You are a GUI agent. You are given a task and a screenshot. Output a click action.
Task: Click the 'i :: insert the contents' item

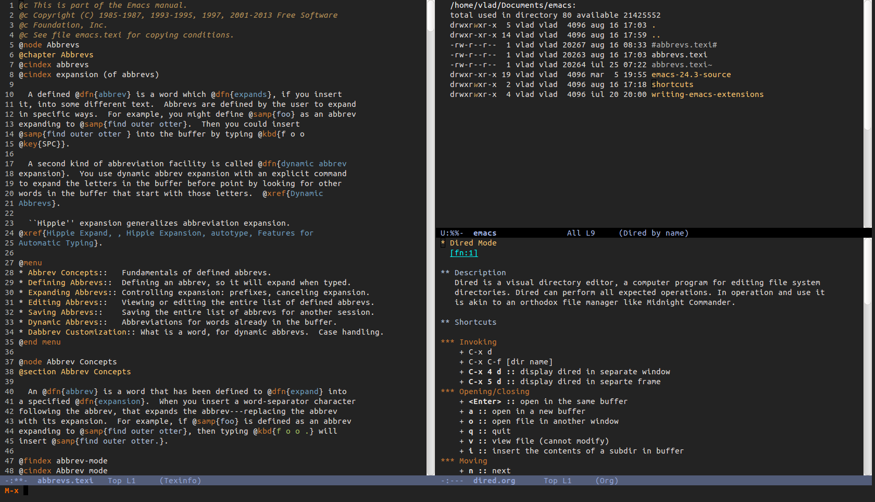(x=571, y=451)
